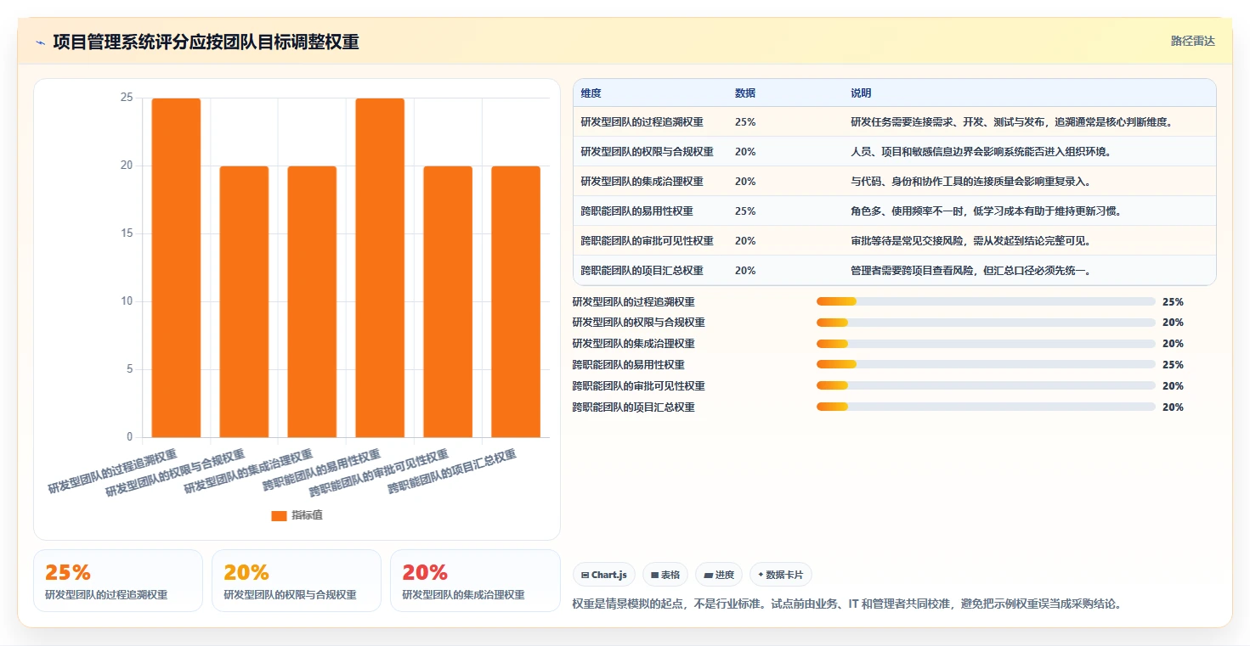Screen dimensions: 1250x646
Task: Click the progress bar for 研发型团队的过程追溯权重
Action: pos(985,301)
